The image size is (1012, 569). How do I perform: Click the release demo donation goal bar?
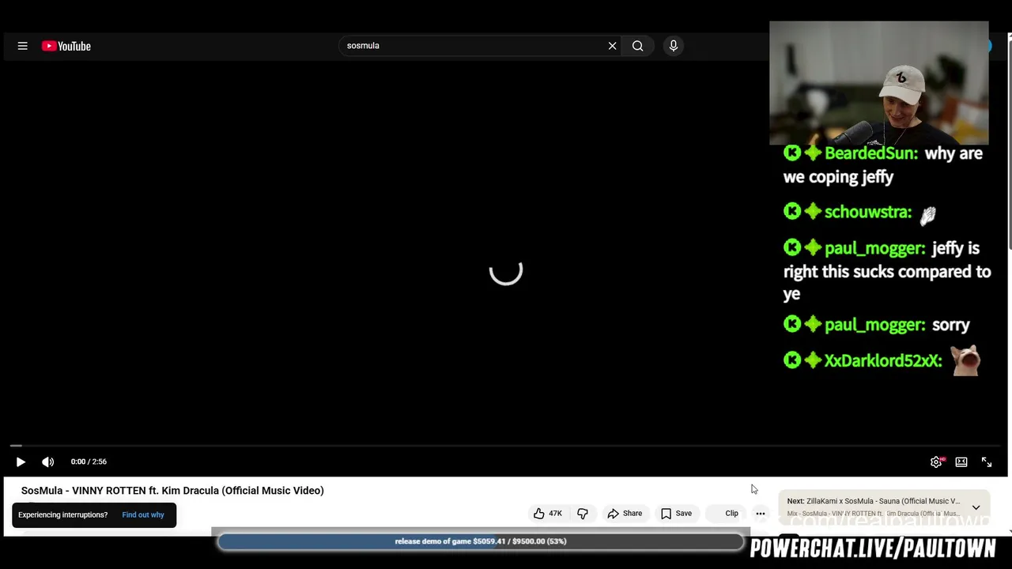click(481, 541)
